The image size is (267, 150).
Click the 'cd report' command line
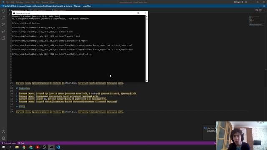click(x=50, y=41)
